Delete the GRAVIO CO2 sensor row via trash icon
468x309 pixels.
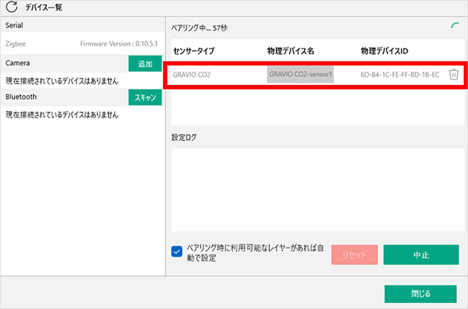coord(454,75)
